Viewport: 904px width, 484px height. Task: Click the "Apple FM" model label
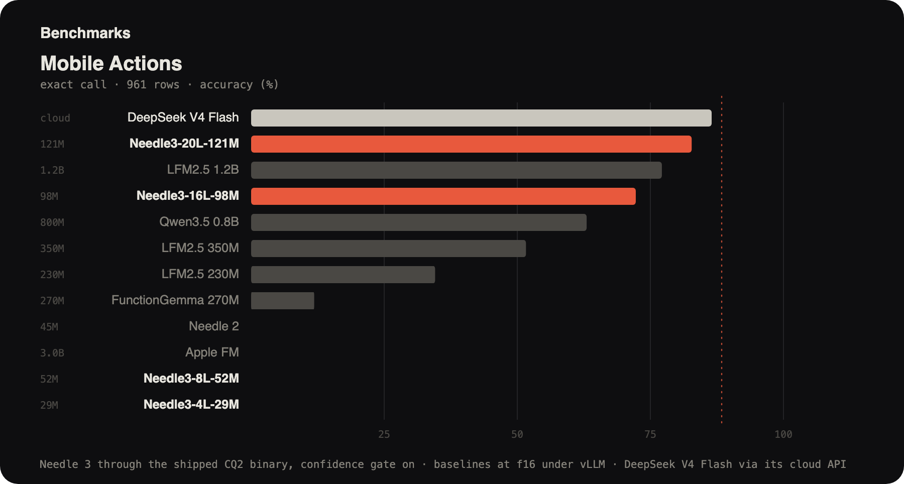pyautogui.click(x=212, y=352)
